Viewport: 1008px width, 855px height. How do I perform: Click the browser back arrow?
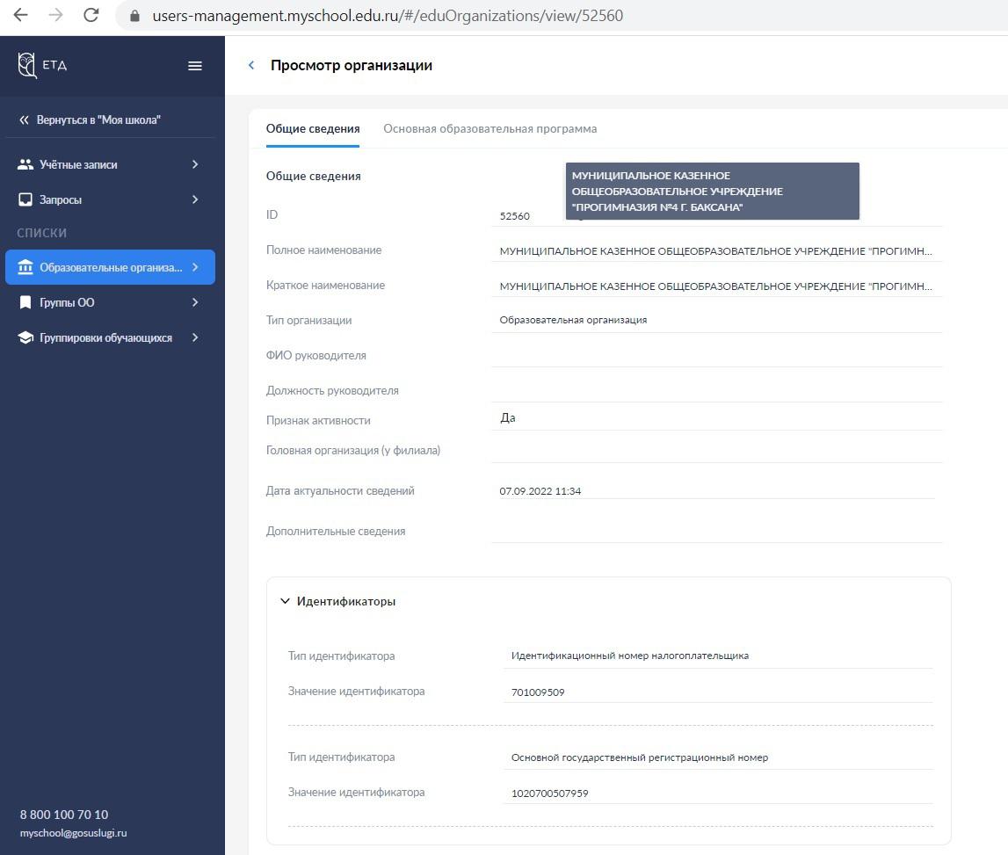[x=20, y=15]
